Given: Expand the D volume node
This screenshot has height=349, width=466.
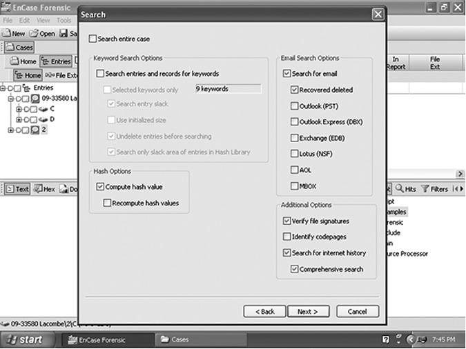Looking at the screenshot, I should (x=19, y=120).
